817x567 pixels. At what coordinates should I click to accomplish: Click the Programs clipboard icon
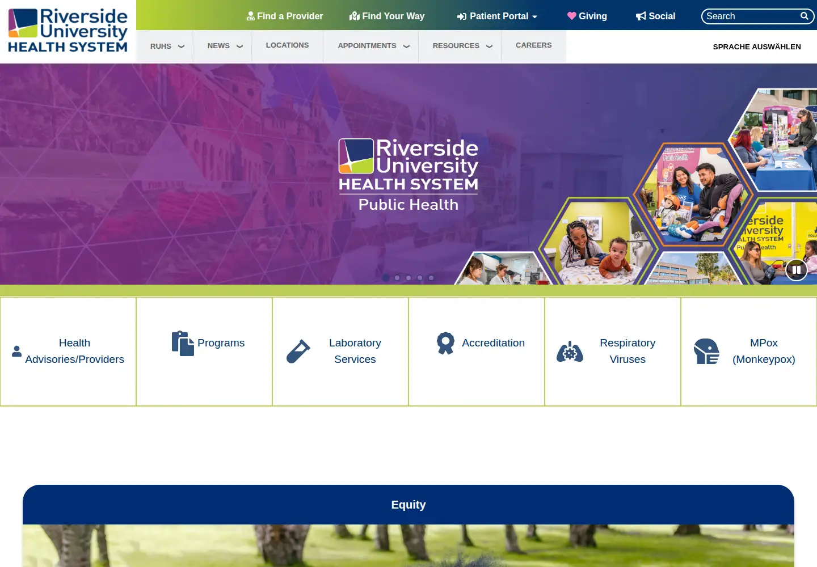[x=183, y=344]
